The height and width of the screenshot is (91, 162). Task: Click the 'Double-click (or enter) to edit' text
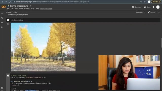[x=17, y=15]
